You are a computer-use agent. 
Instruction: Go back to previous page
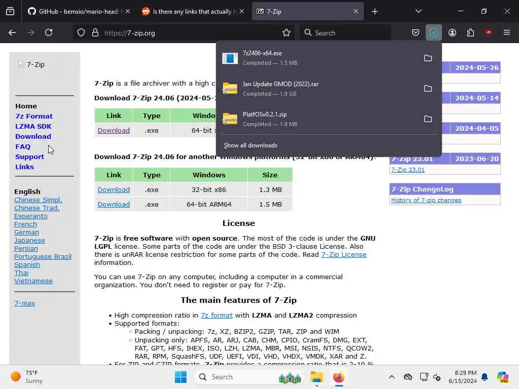pyautogui.click(x=12, y=33)
